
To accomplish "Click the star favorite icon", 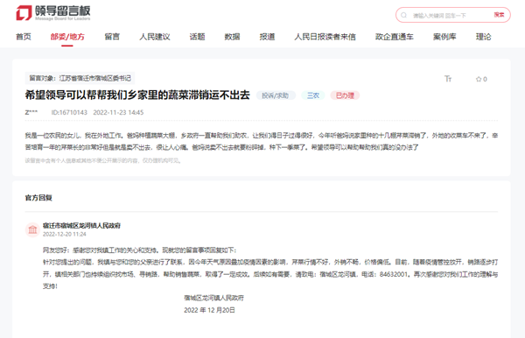I will (479, 79).
